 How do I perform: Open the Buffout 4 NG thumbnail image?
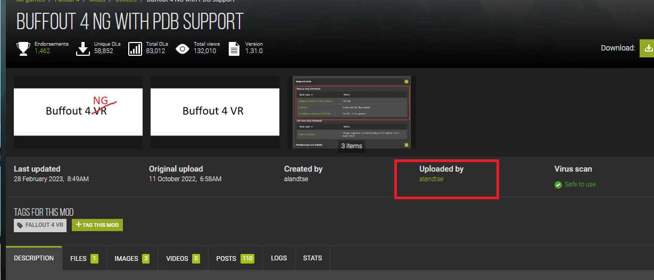tap(78, 112)
